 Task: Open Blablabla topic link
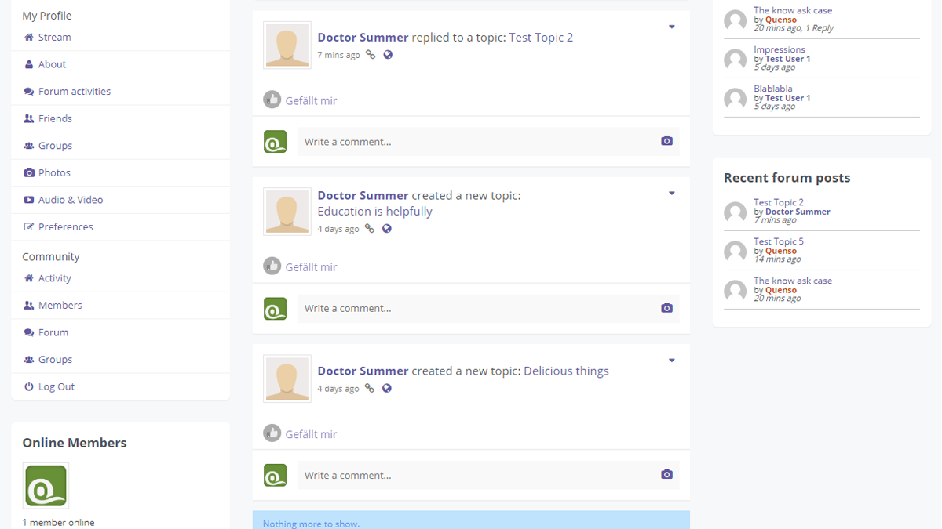pos(773,89)
